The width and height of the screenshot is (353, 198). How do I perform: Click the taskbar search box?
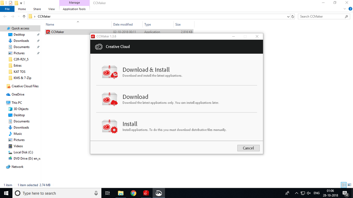coord(57,193)
